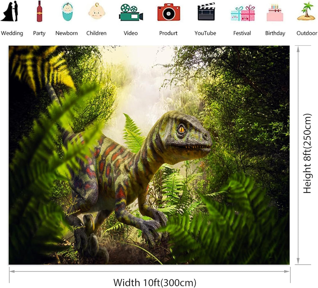Click the Birthday cake icon
Image resolution: width=318 pixels, height=288 pixels.
point(275,13)
